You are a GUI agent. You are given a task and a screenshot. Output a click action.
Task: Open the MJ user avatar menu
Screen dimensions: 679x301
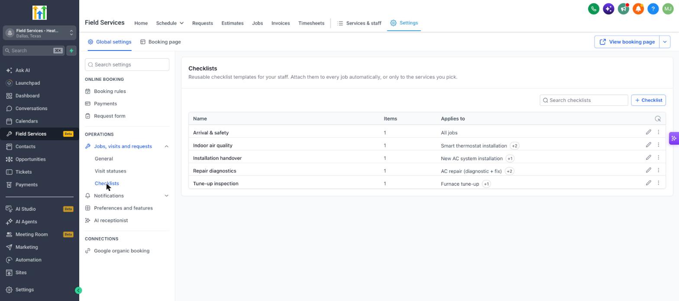(668, 9)
